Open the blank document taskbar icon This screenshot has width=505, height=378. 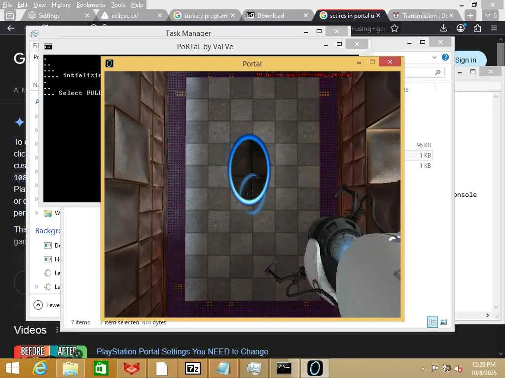click(162, 368)
